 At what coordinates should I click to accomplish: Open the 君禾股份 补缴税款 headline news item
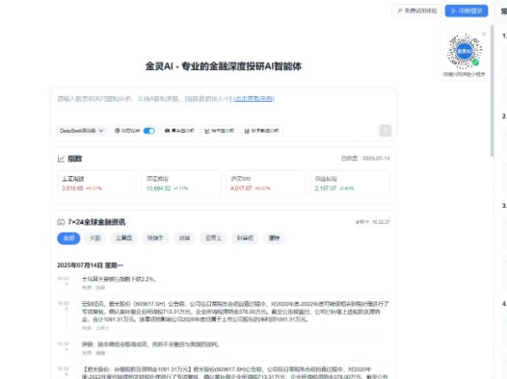[235, 373]
